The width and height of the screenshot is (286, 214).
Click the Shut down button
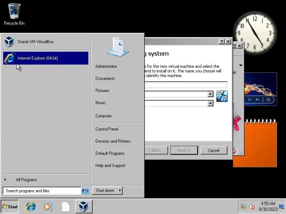[105, 190]
